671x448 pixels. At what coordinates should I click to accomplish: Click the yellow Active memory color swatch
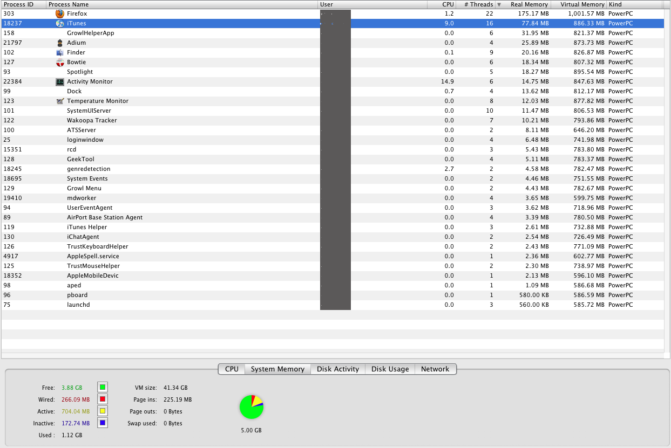pyautogui.click(x=103, y=411)
